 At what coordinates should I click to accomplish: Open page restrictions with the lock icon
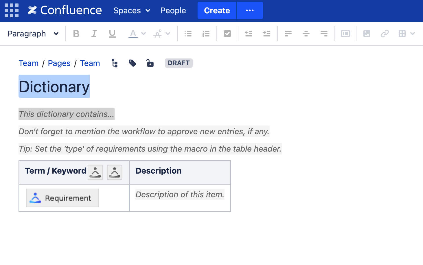(x=150, y=63)
